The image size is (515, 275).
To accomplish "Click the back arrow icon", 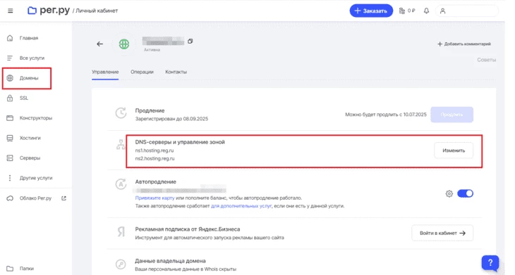I will coord(100,44).
